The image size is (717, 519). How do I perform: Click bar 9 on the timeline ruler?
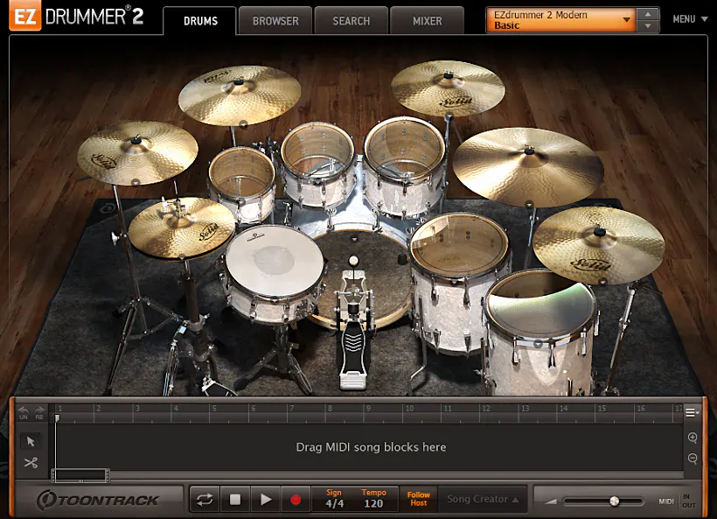coord(368,409)
